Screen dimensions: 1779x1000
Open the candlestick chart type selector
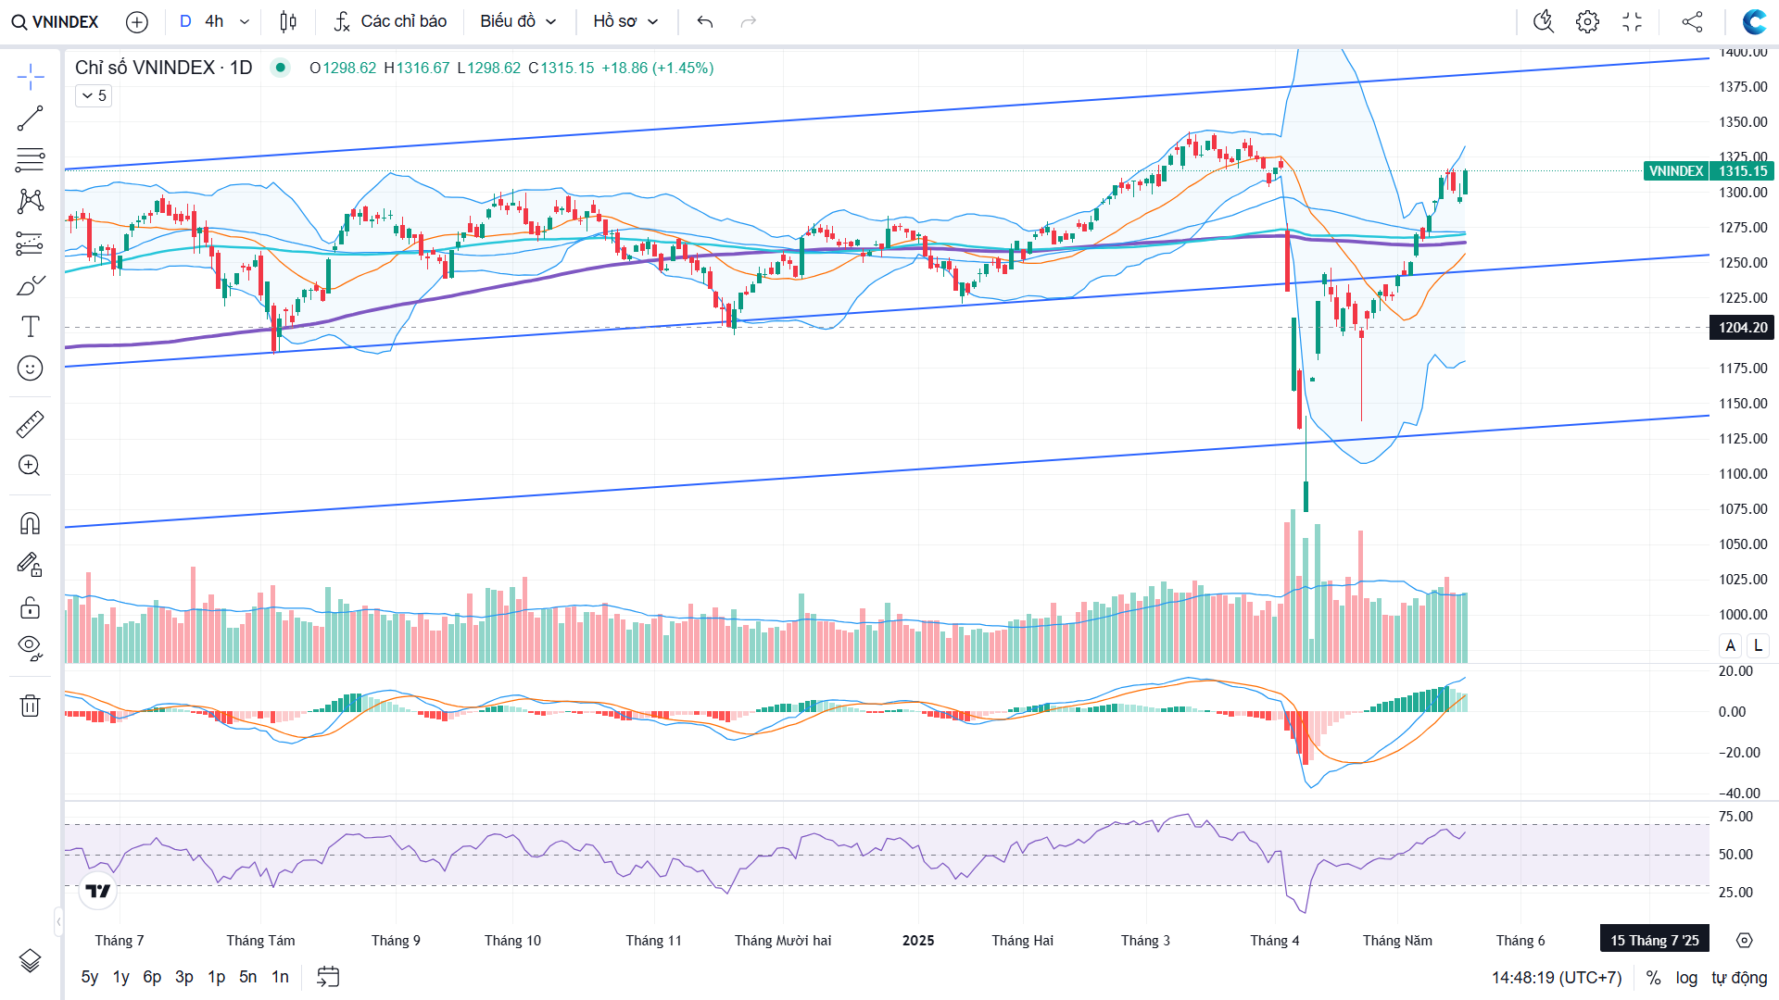pyautogui.click(x=288, y=21)
